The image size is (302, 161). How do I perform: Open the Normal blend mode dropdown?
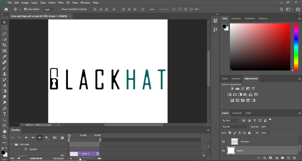(x=235, y=127)
